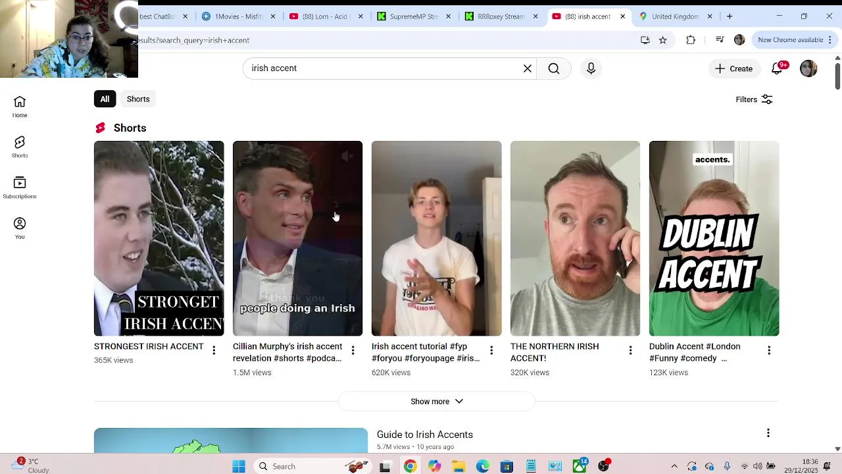Open weather widget showing 3°C Cloudy
The width and height of the screenshot is (842, 474).
(x=32, y=465)
